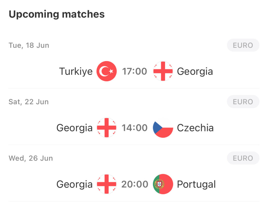This screenshot has width=266, height=207.
Task: Open Georgia team name in Portugal match
Action: [x=75, y=184]
